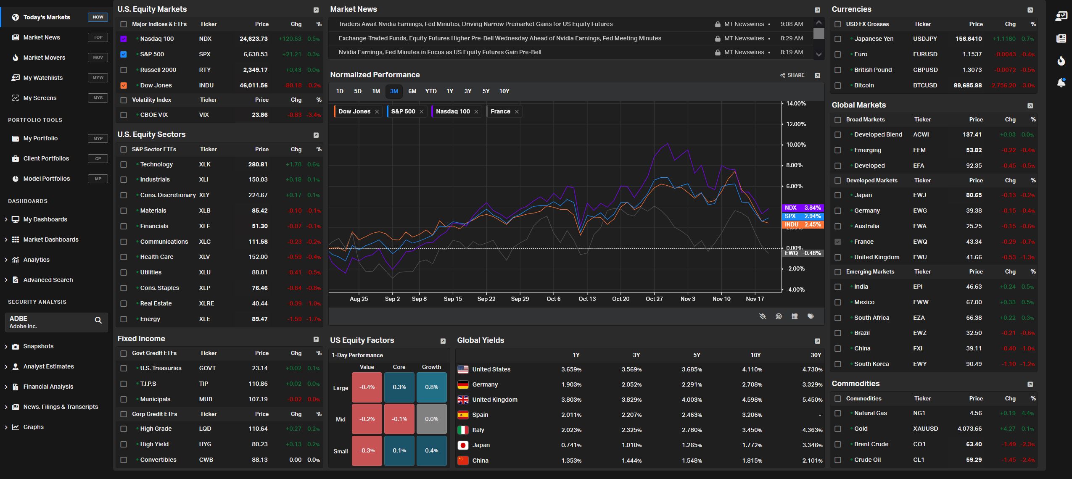Image resolution: width=1072 pixels, height=479 pixels.
Task: Click the flame icon in right rail
Action: coord(1061,61)
